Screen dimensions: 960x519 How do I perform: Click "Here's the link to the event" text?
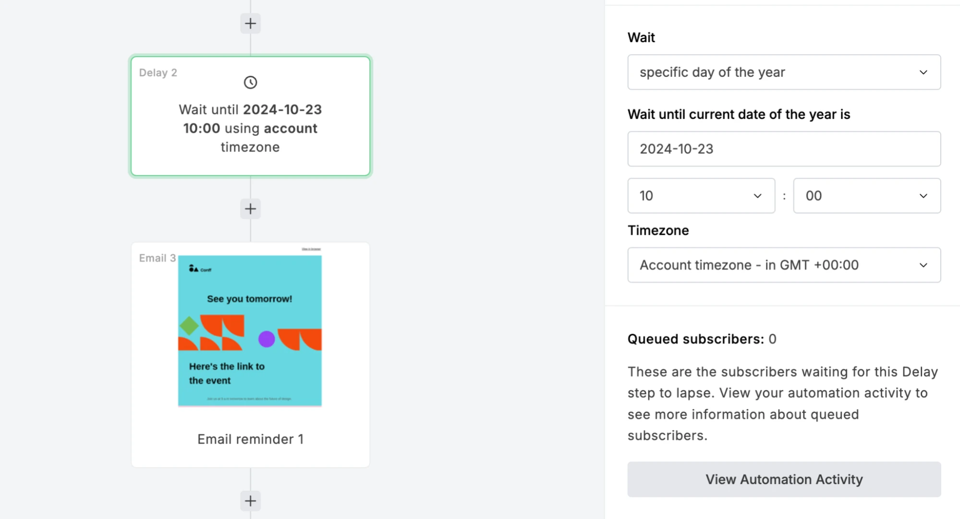point(227,373)
